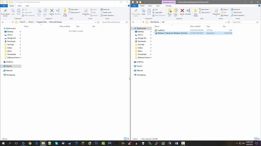Screen dimensions: 261x146
Task: Click Rename in right window ribbon
Action: (188, 12)
